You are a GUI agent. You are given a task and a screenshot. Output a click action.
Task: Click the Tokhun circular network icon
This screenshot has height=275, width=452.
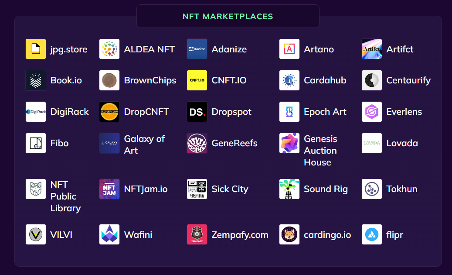[x=372, y=189]
